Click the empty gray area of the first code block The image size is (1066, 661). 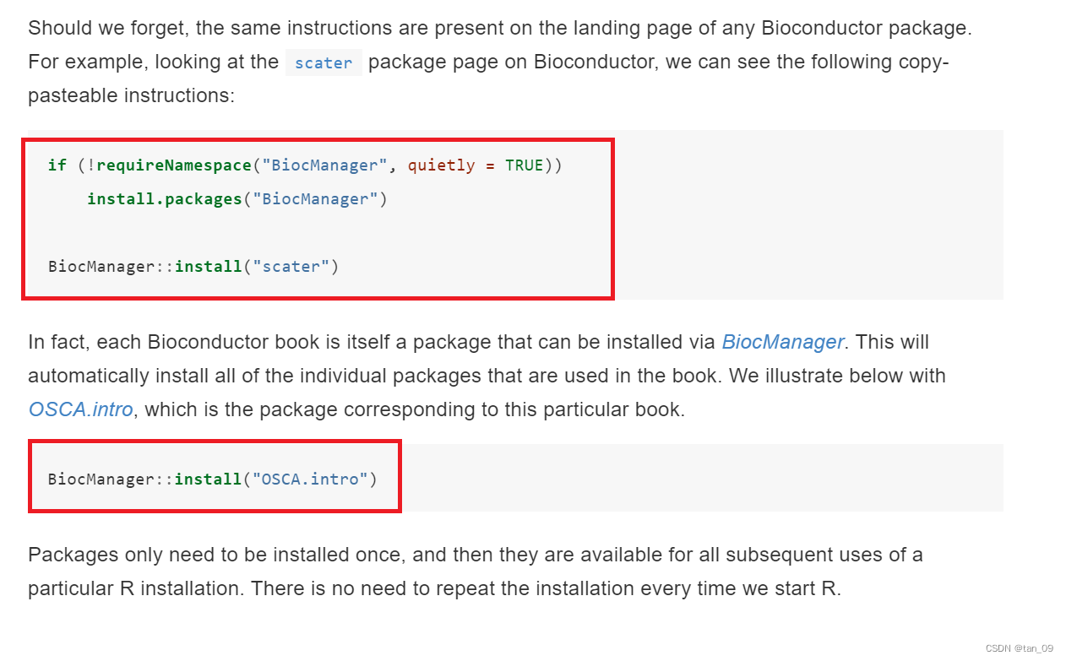[x=807, y=215]
